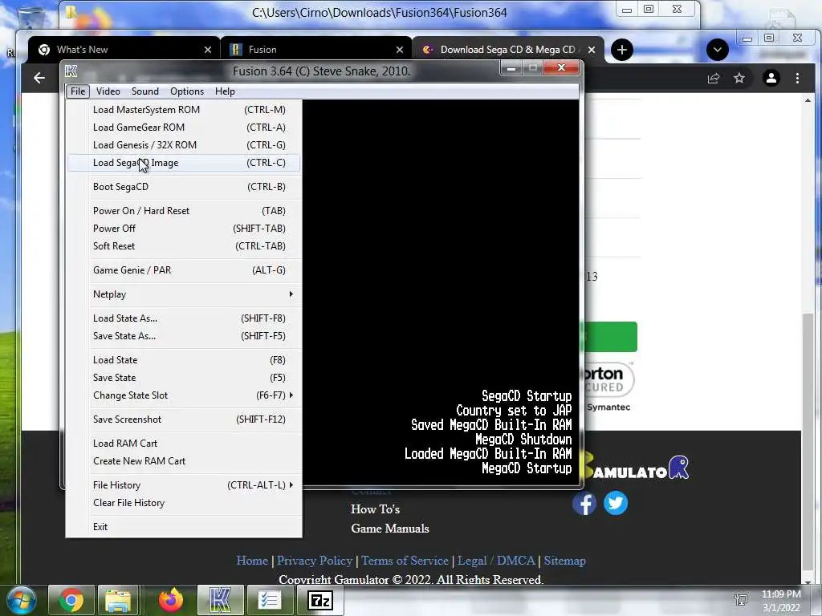Open the browser profile icon
Viewport: 822px width, 616px height.
[x=771, y=78]
